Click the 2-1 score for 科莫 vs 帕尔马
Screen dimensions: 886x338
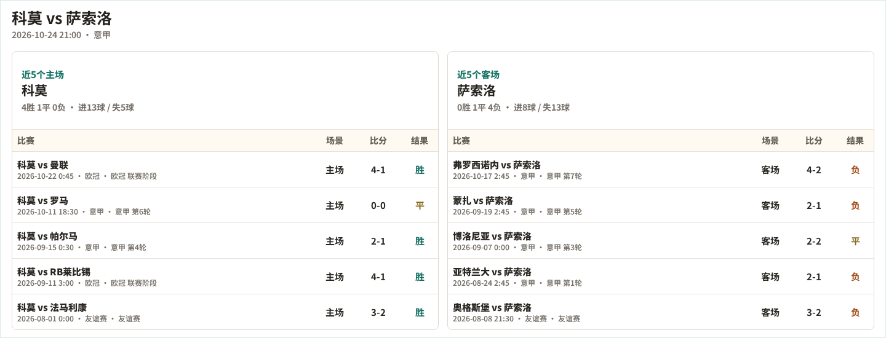378,241
